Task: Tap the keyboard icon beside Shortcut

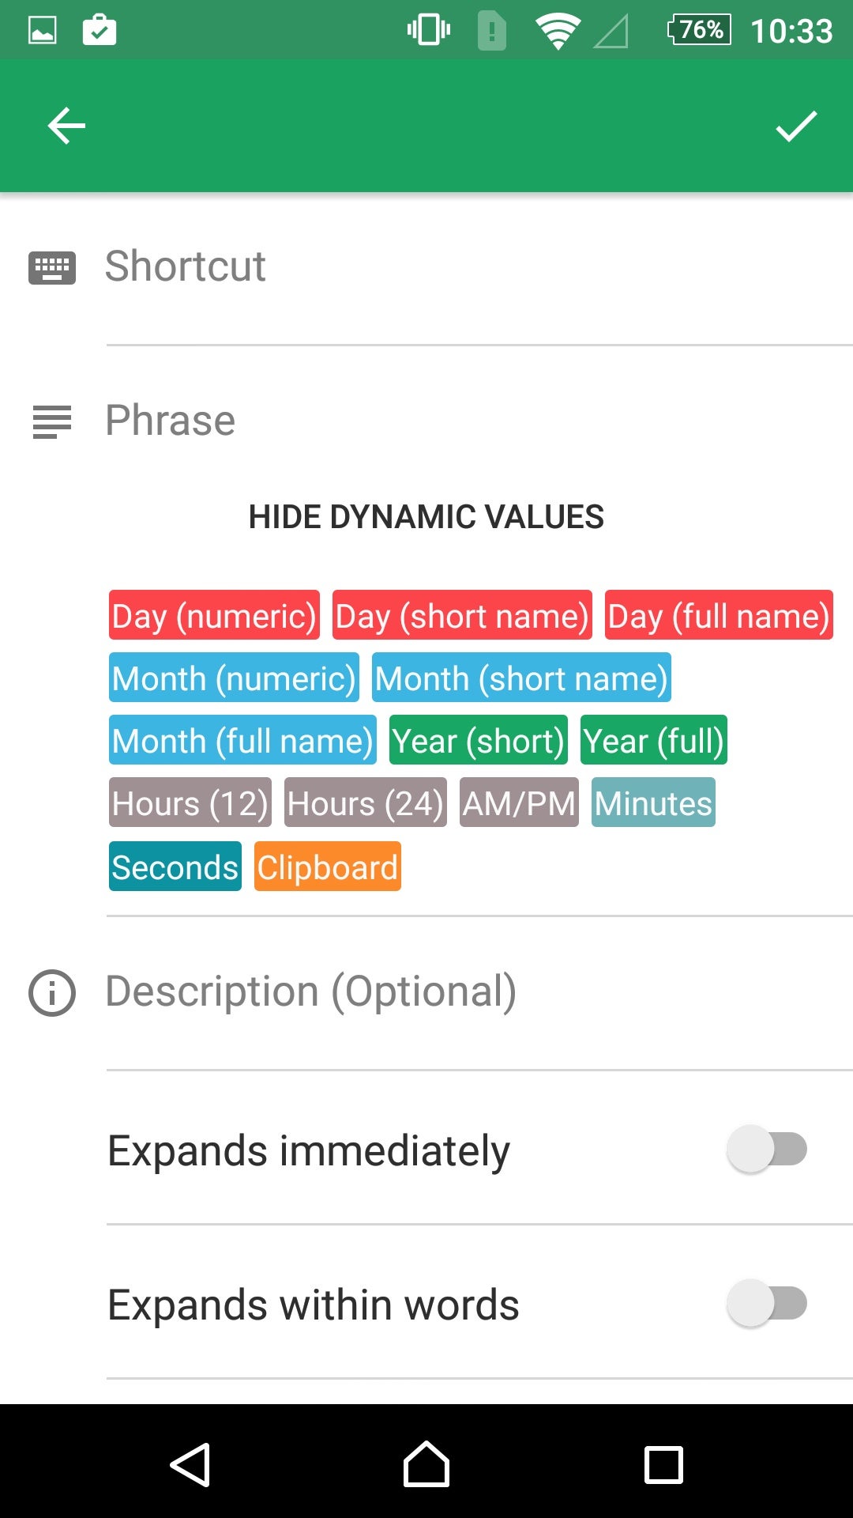Action: tap(52, 268)
